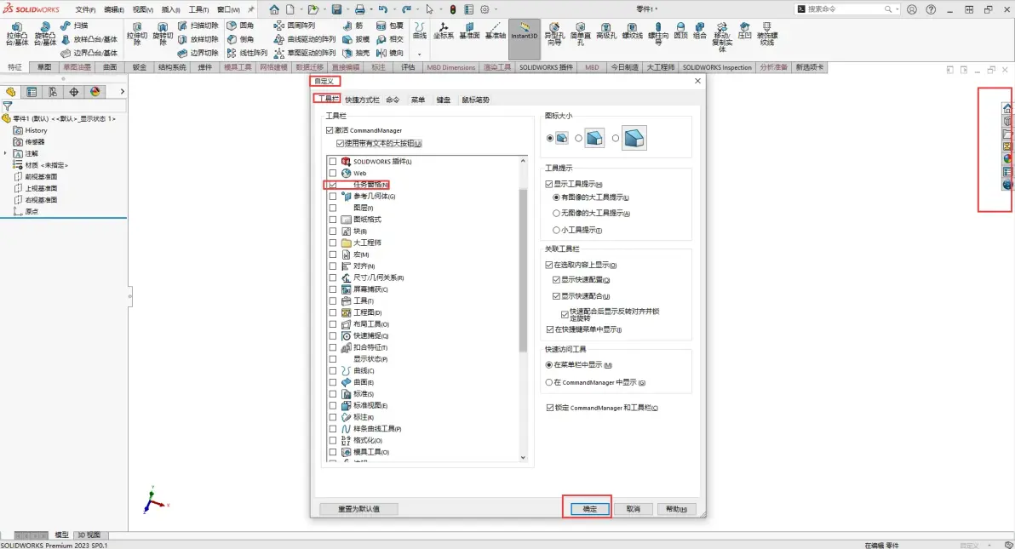Toggle 使用带有文本的大按钮 checkbox
1015x549 pixels.
click(x=340, y=143)
